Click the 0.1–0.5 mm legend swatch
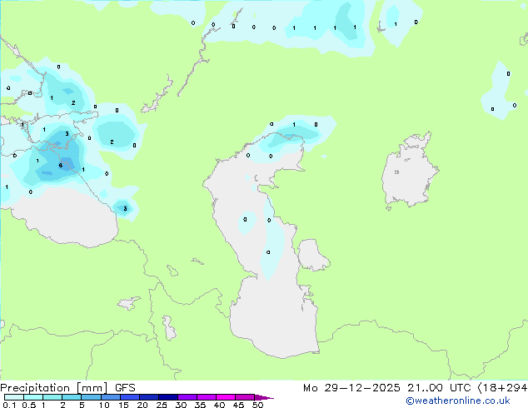This screenshot has height=408, width=528. (x=14, y=397)
